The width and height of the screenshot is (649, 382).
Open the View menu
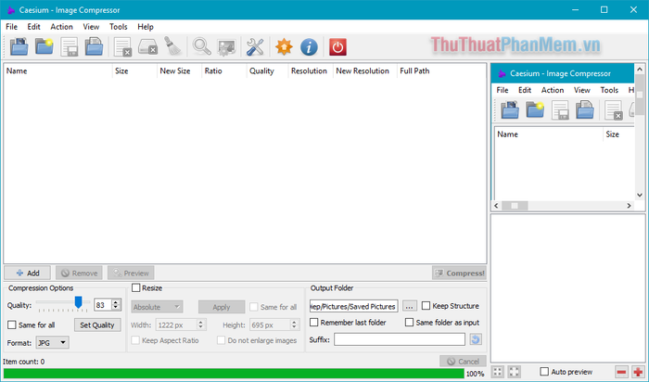pos(91,27)
